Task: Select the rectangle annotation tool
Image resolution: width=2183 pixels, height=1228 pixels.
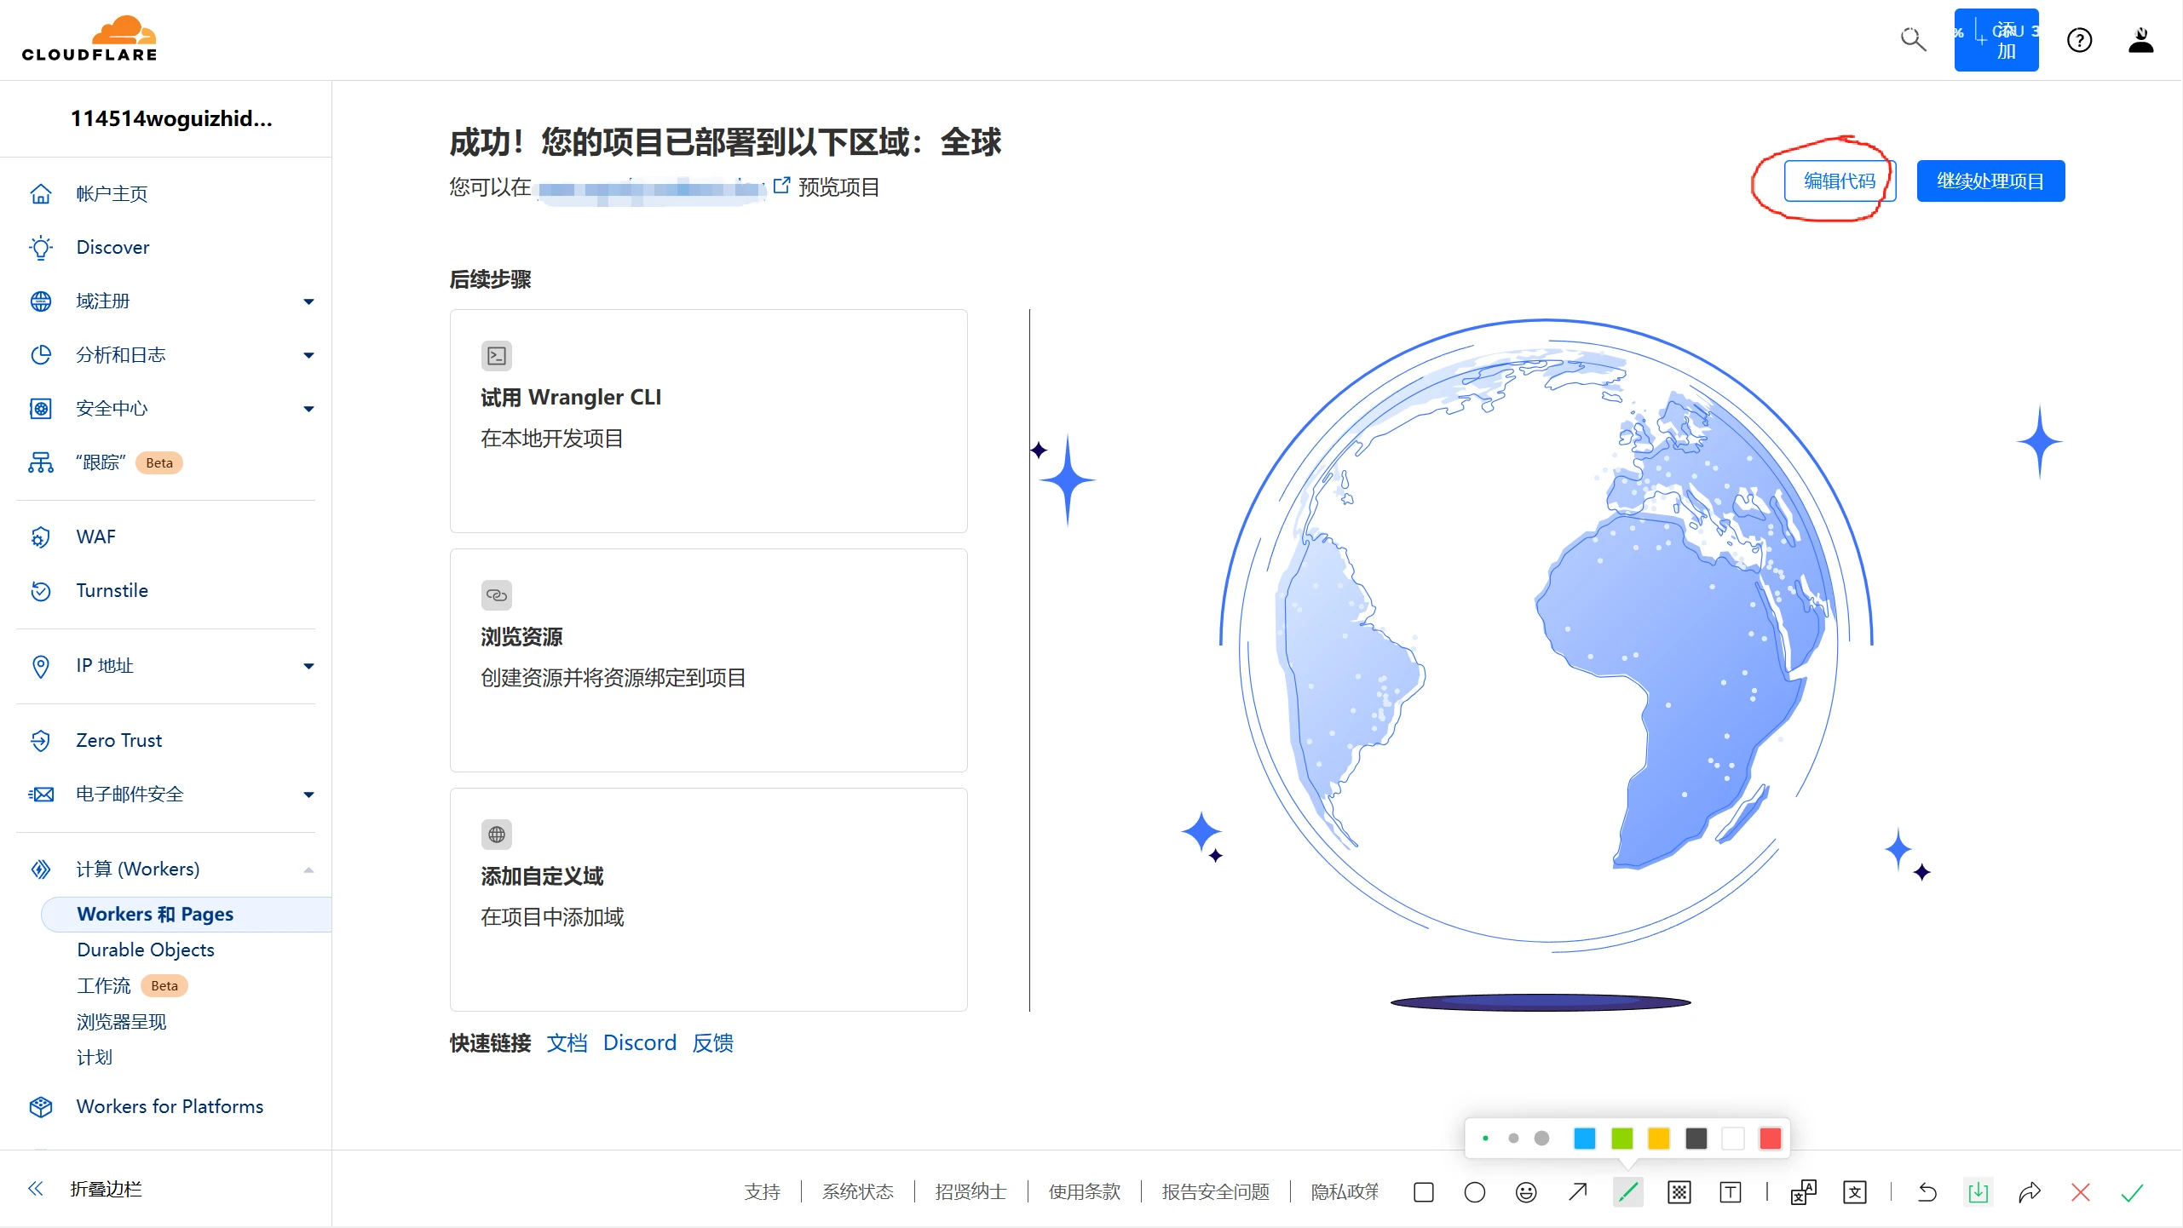Action: tap(1423, 1192)
